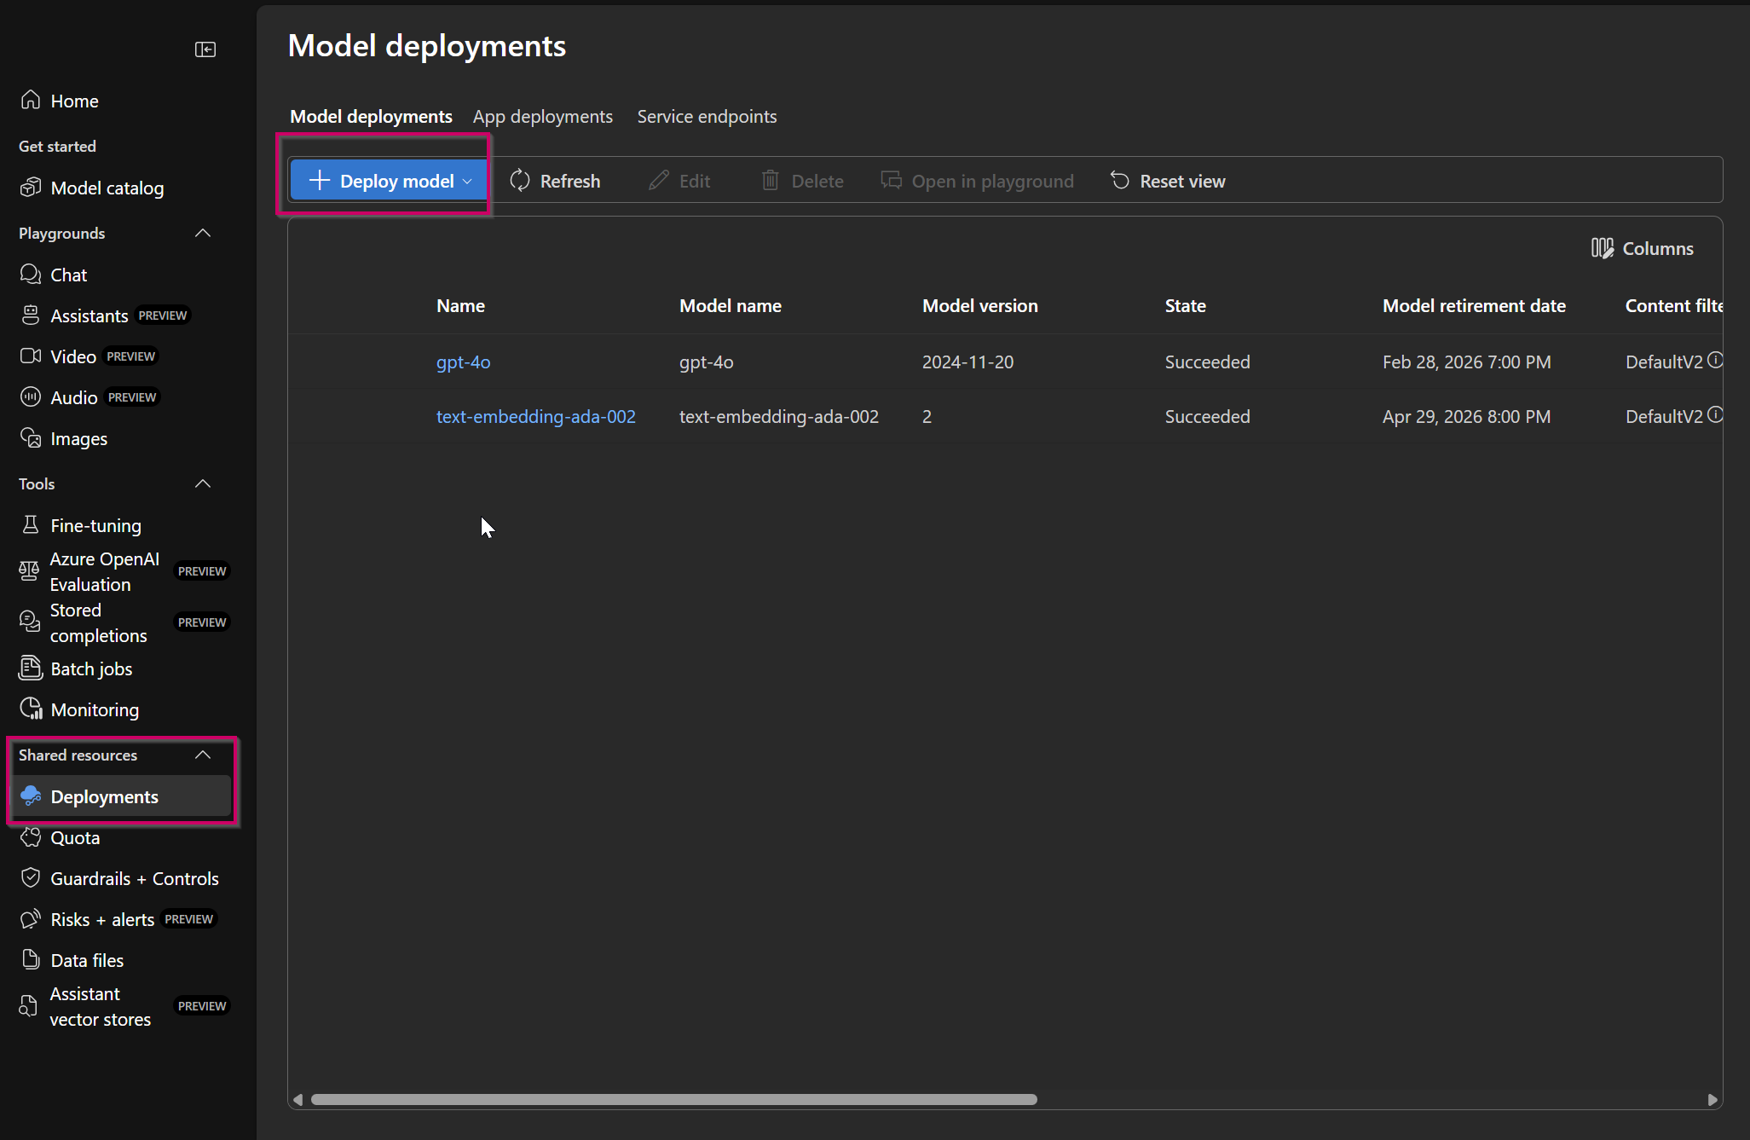The height and width of the screenshot is (1140, 1750).
Task: Select Deployments cloud icon
Action: point(32,796)
